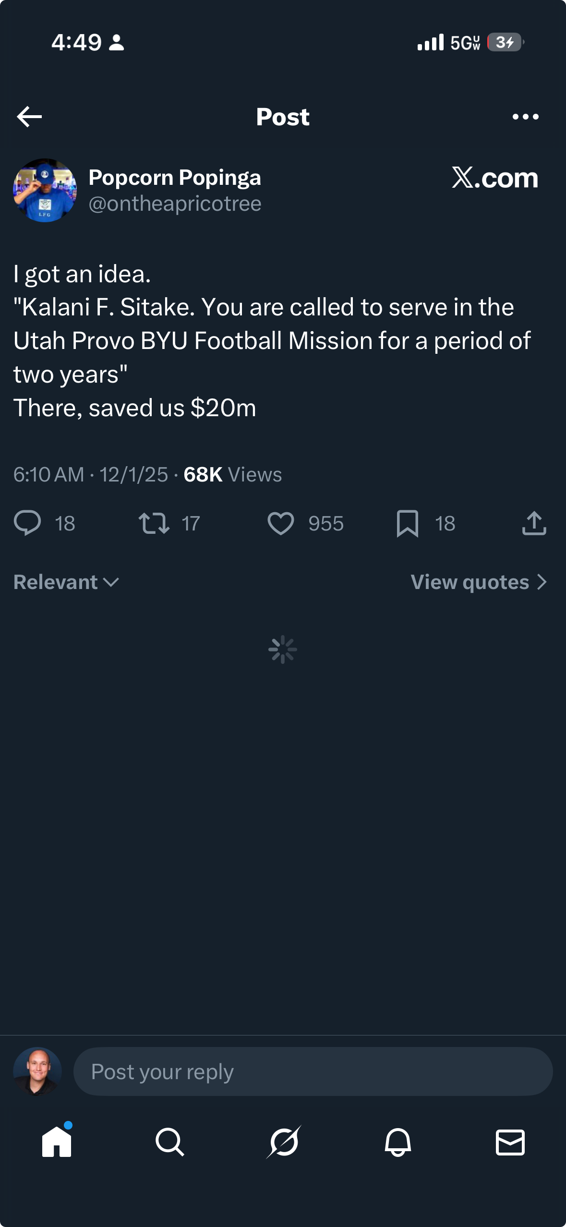Expand the Relevant sort dropdown
The image size is (566, 1227).
pos(66,582)
